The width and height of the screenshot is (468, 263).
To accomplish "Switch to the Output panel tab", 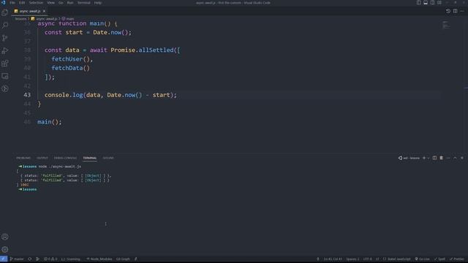I will tap(42, 158).
